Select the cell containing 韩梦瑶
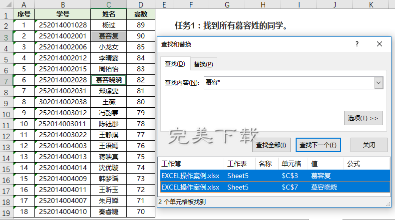 (108, 179)
